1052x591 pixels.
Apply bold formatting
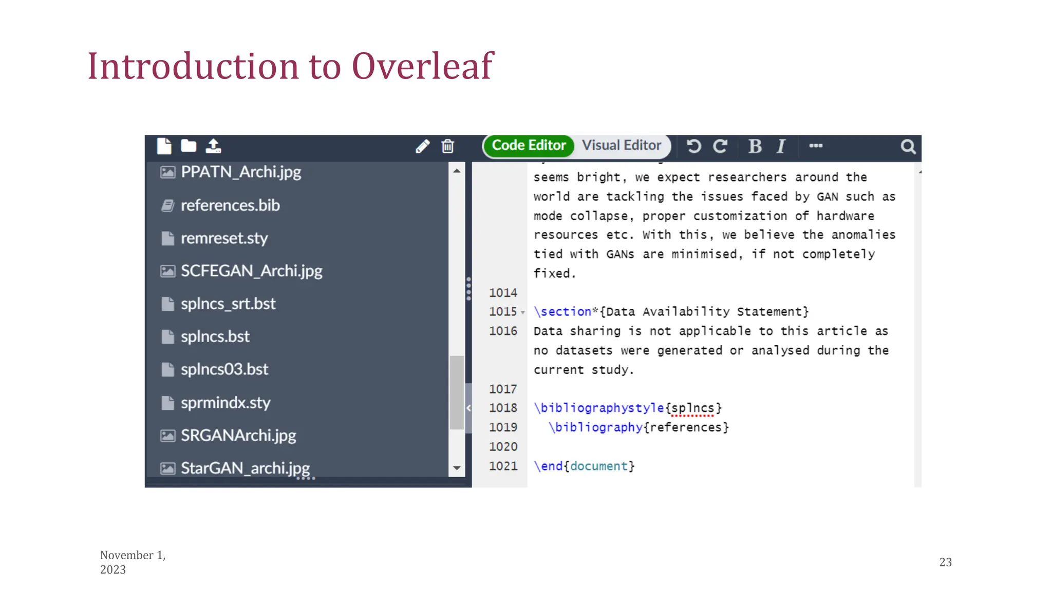(x=755, y=146)
